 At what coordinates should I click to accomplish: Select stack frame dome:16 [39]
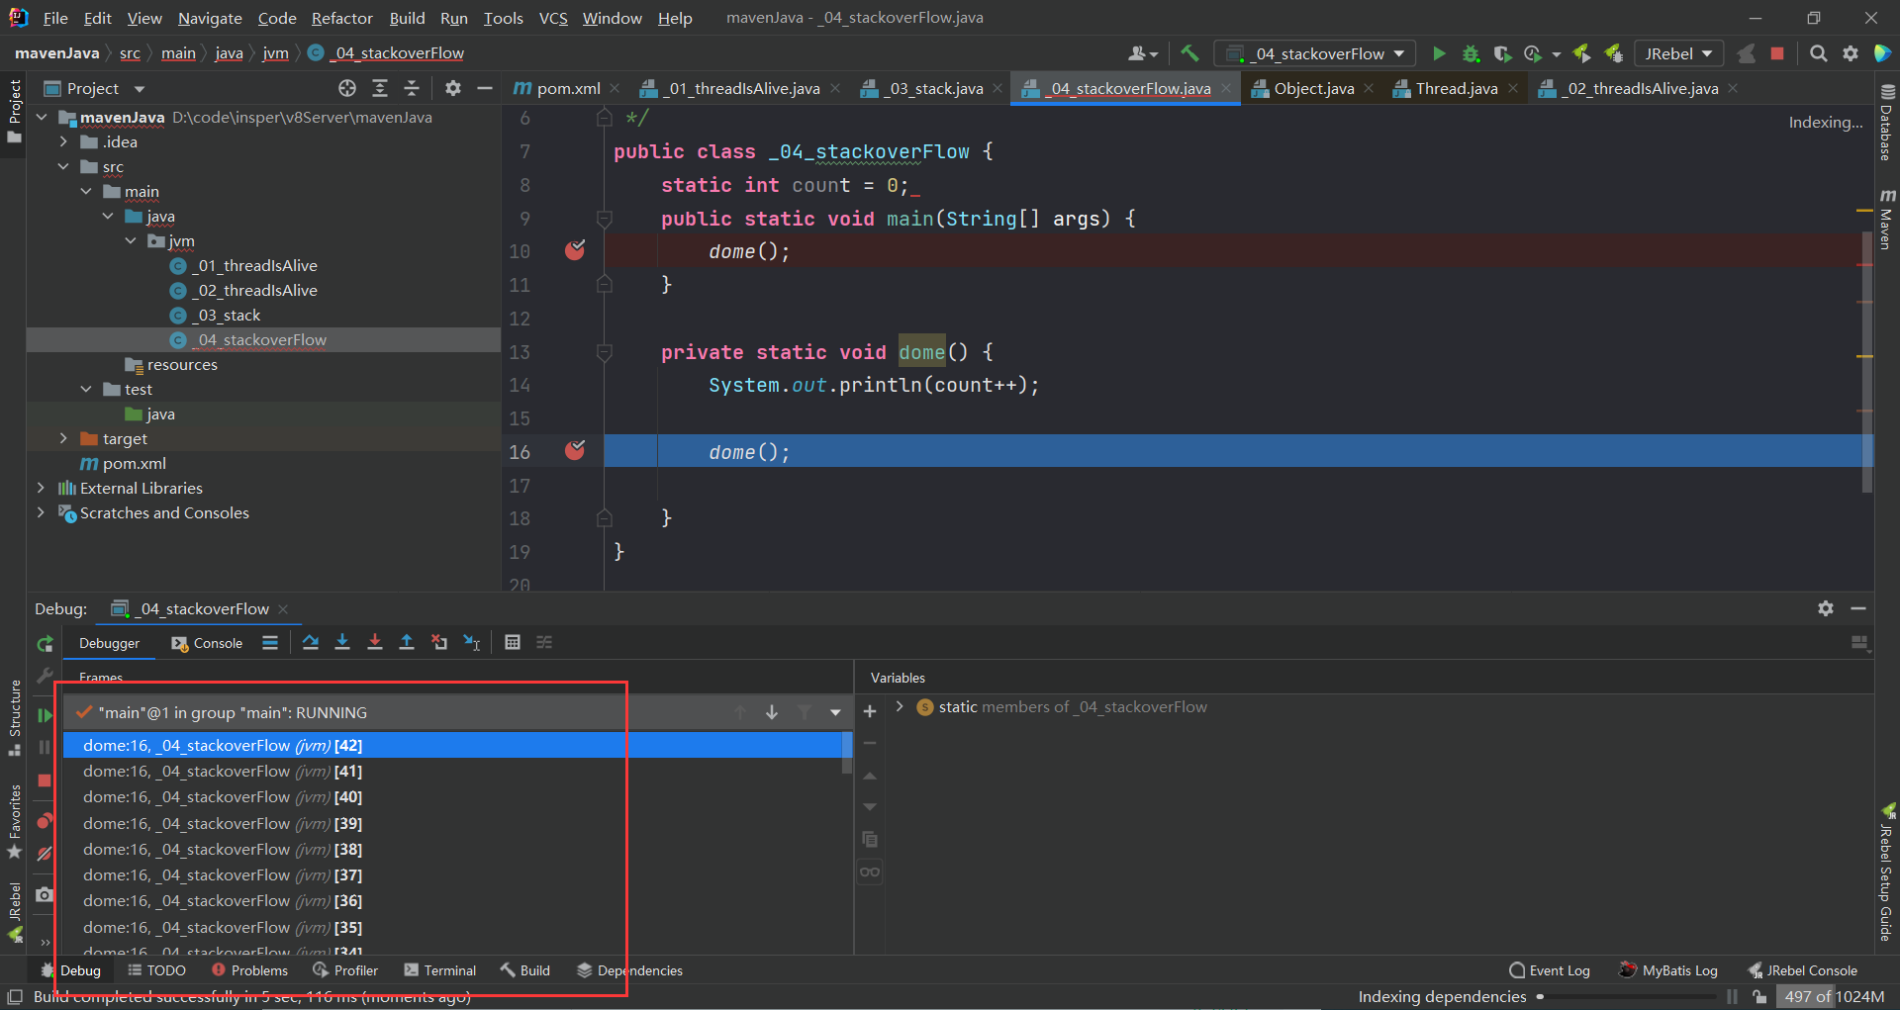tap(452, 823)
